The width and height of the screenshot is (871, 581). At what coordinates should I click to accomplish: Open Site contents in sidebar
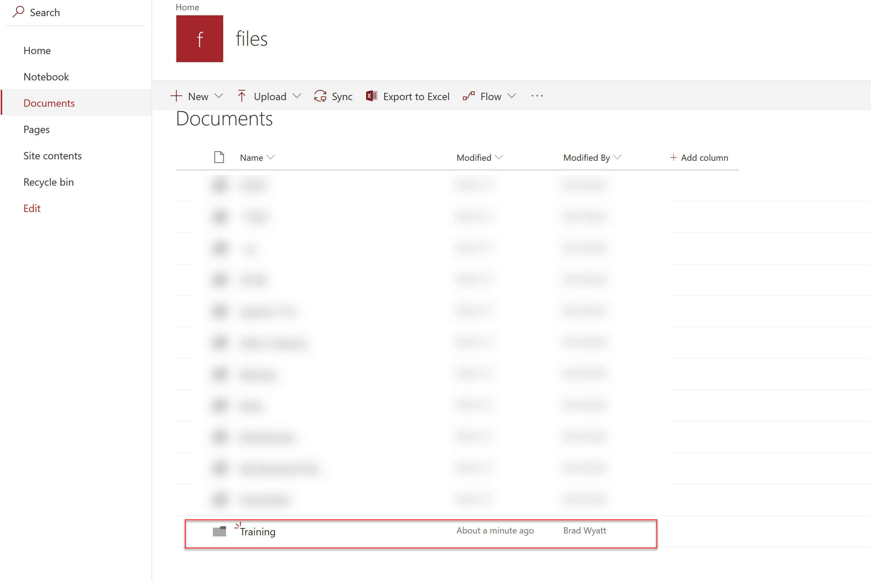(53, 156)
